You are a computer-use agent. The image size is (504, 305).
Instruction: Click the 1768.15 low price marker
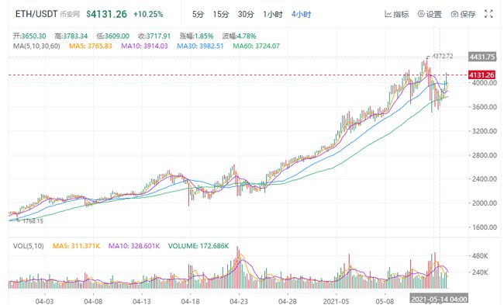point(33,221)
